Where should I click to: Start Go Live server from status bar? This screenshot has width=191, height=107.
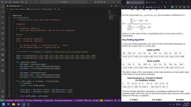tap(88, 100)
